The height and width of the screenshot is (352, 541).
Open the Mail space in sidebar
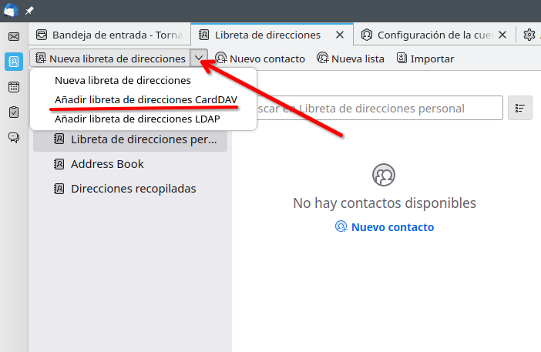[x=13, y=36]
